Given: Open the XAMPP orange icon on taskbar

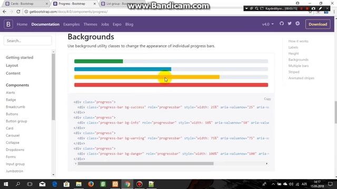Looking at the screenshot, I should 115,184.
